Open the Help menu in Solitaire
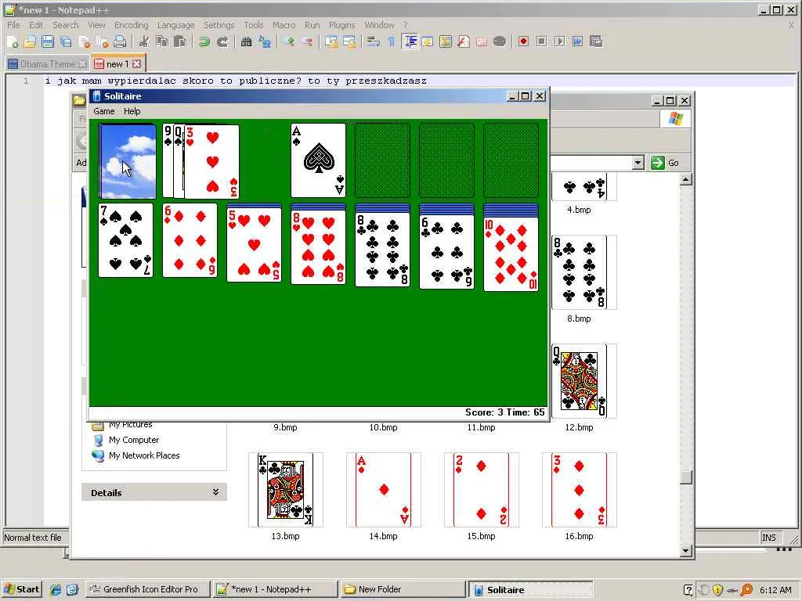Viewport: 802px width, 601px height. point(132,111)
